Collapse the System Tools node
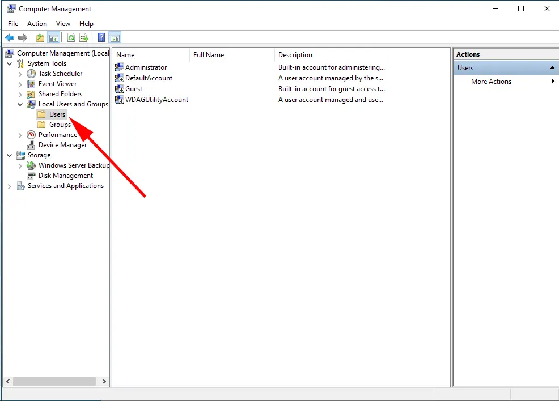This screenshot has height=401, width=559. click(x=10, y=64)
